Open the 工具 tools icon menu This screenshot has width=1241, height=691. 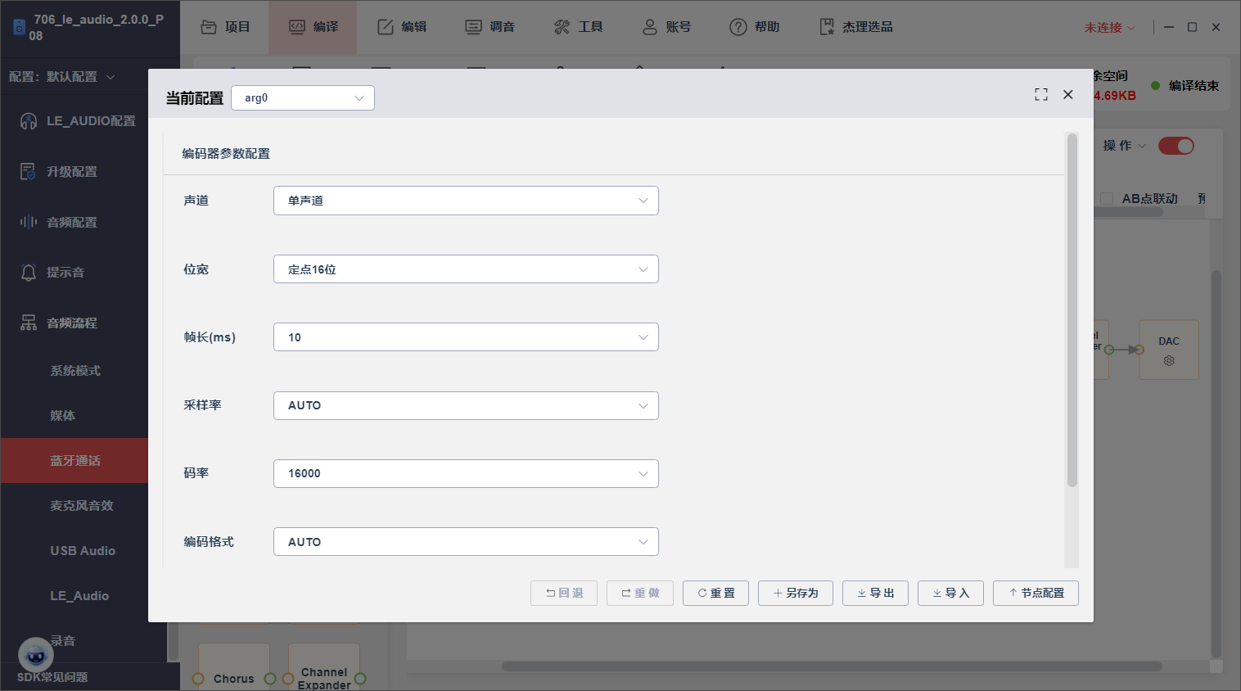(562, 27)
